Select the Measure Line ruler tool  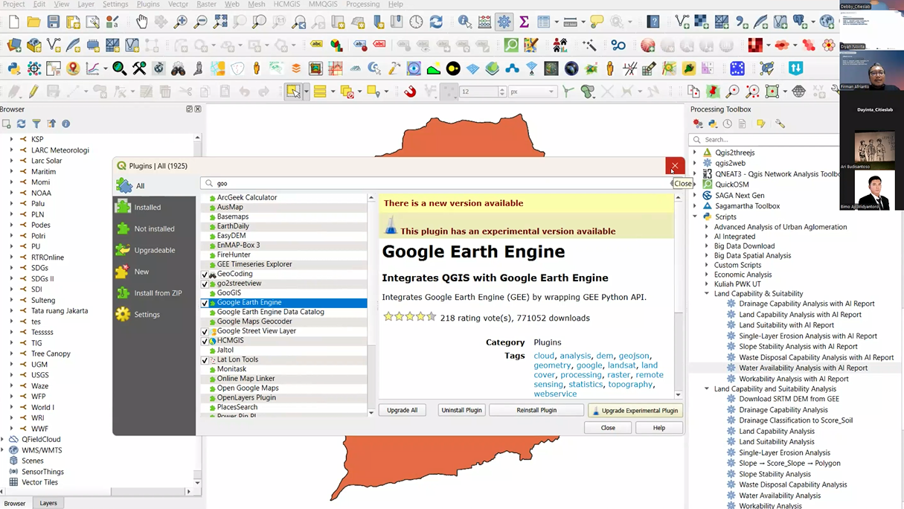pyautogui.click(x=570, y=22)
